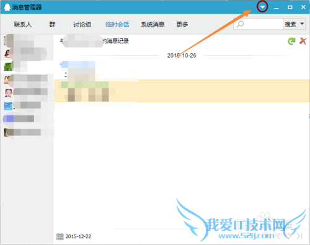Open the title bar dropdown menu arrow
Viewport: 310px width, 245px height.
click(262, 7)
